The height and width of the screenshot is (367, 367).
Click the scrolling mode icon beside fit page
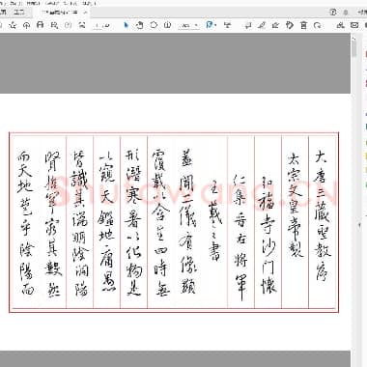(228, 25)
